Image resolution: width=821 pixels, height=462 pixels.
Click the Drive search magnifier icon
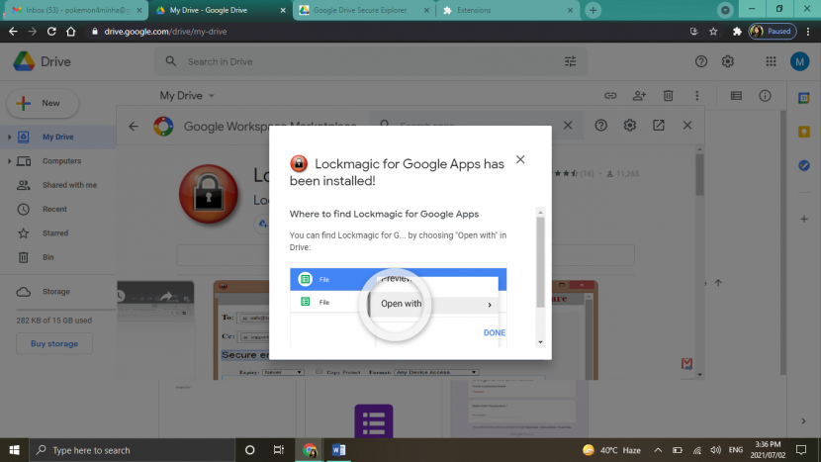tap(171, 61)
